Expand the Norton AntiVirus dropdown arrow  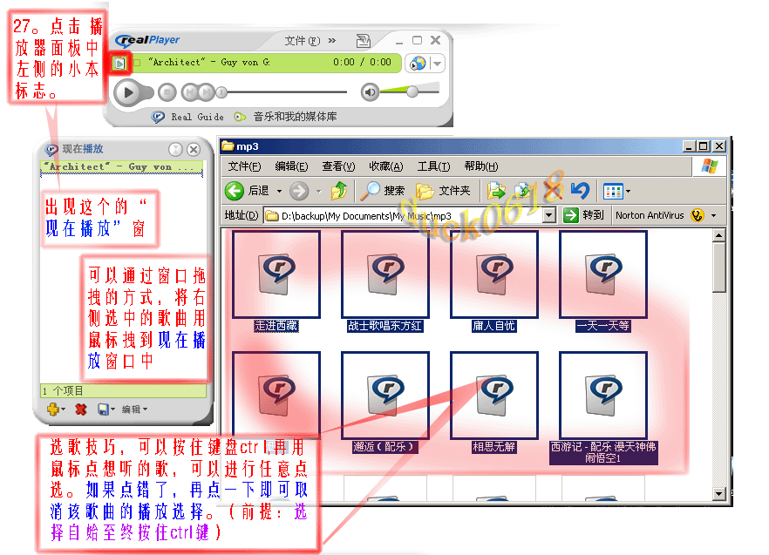click(713, 216)
